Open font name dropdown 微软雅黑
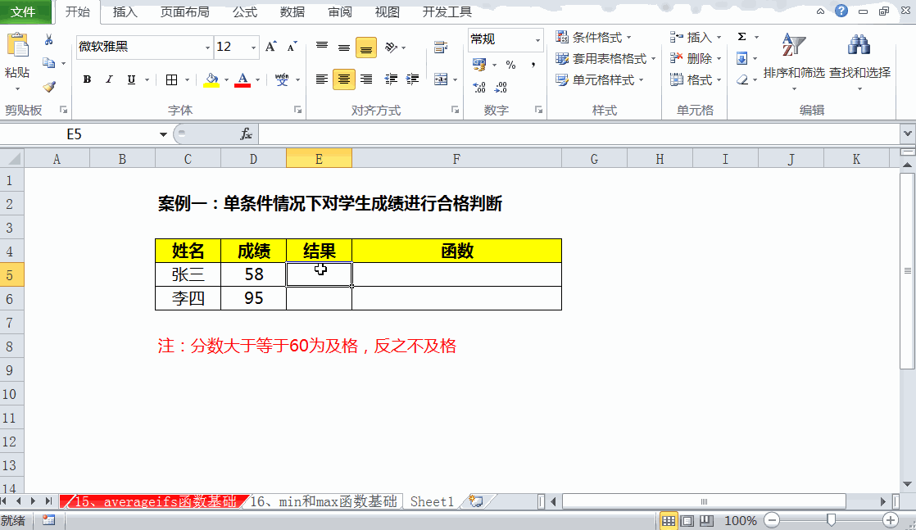Image resolution: width=916 pixels, height=530 pixels. pyautogui.click(x=207, y=48)
